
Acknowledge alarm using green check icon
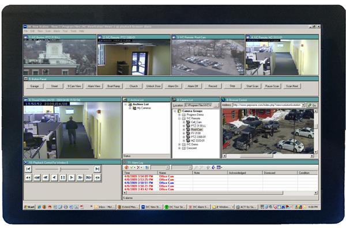click(x=132, y=168)
